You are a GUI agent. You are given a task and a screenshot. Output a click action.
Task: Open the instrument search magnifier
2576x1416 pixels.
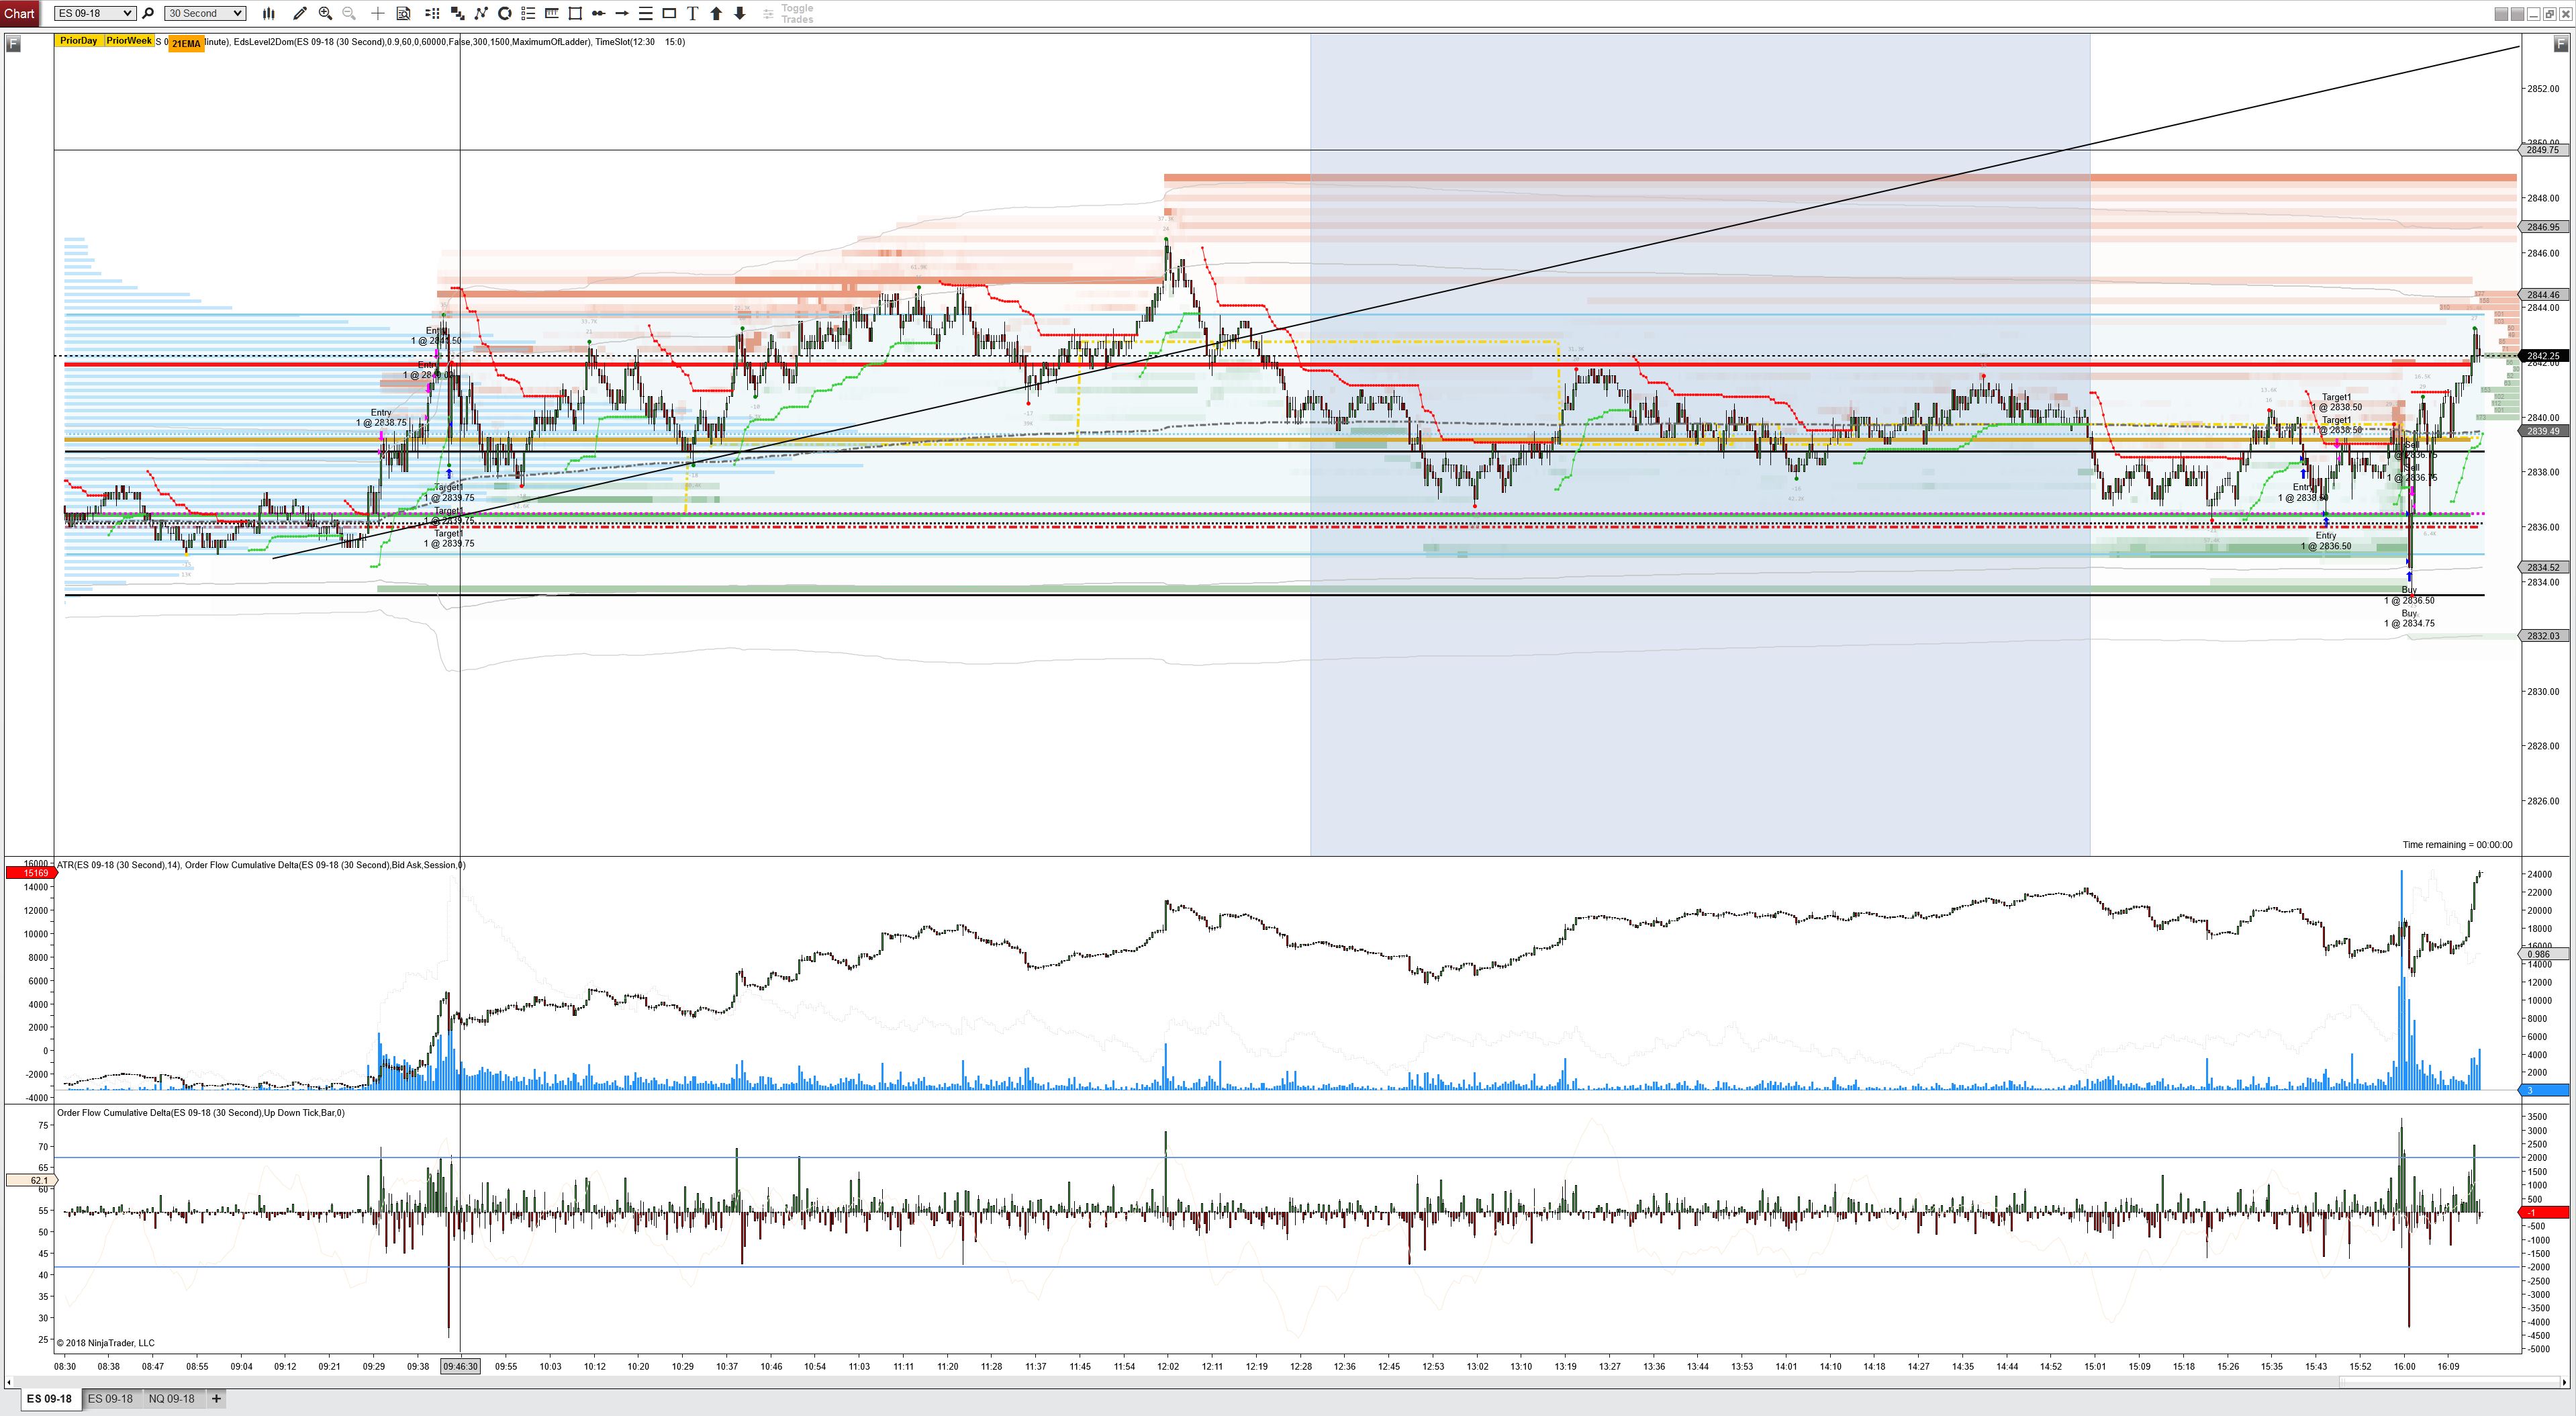[148, 13]
